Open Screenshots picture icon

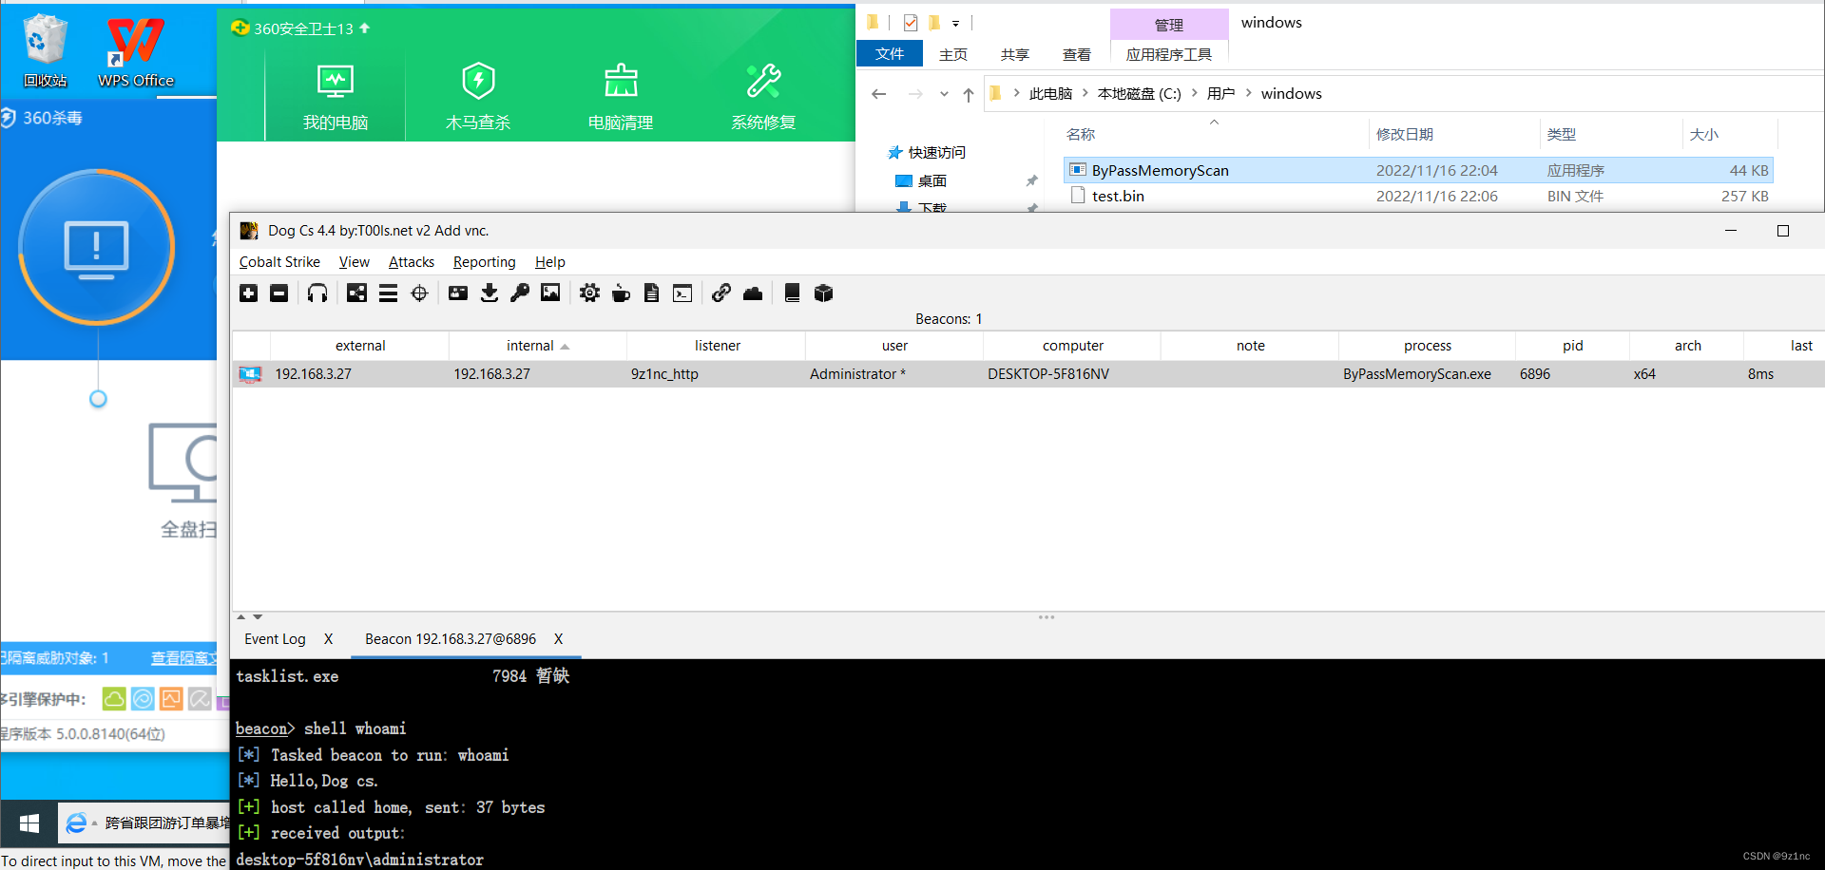coord(550,293)
